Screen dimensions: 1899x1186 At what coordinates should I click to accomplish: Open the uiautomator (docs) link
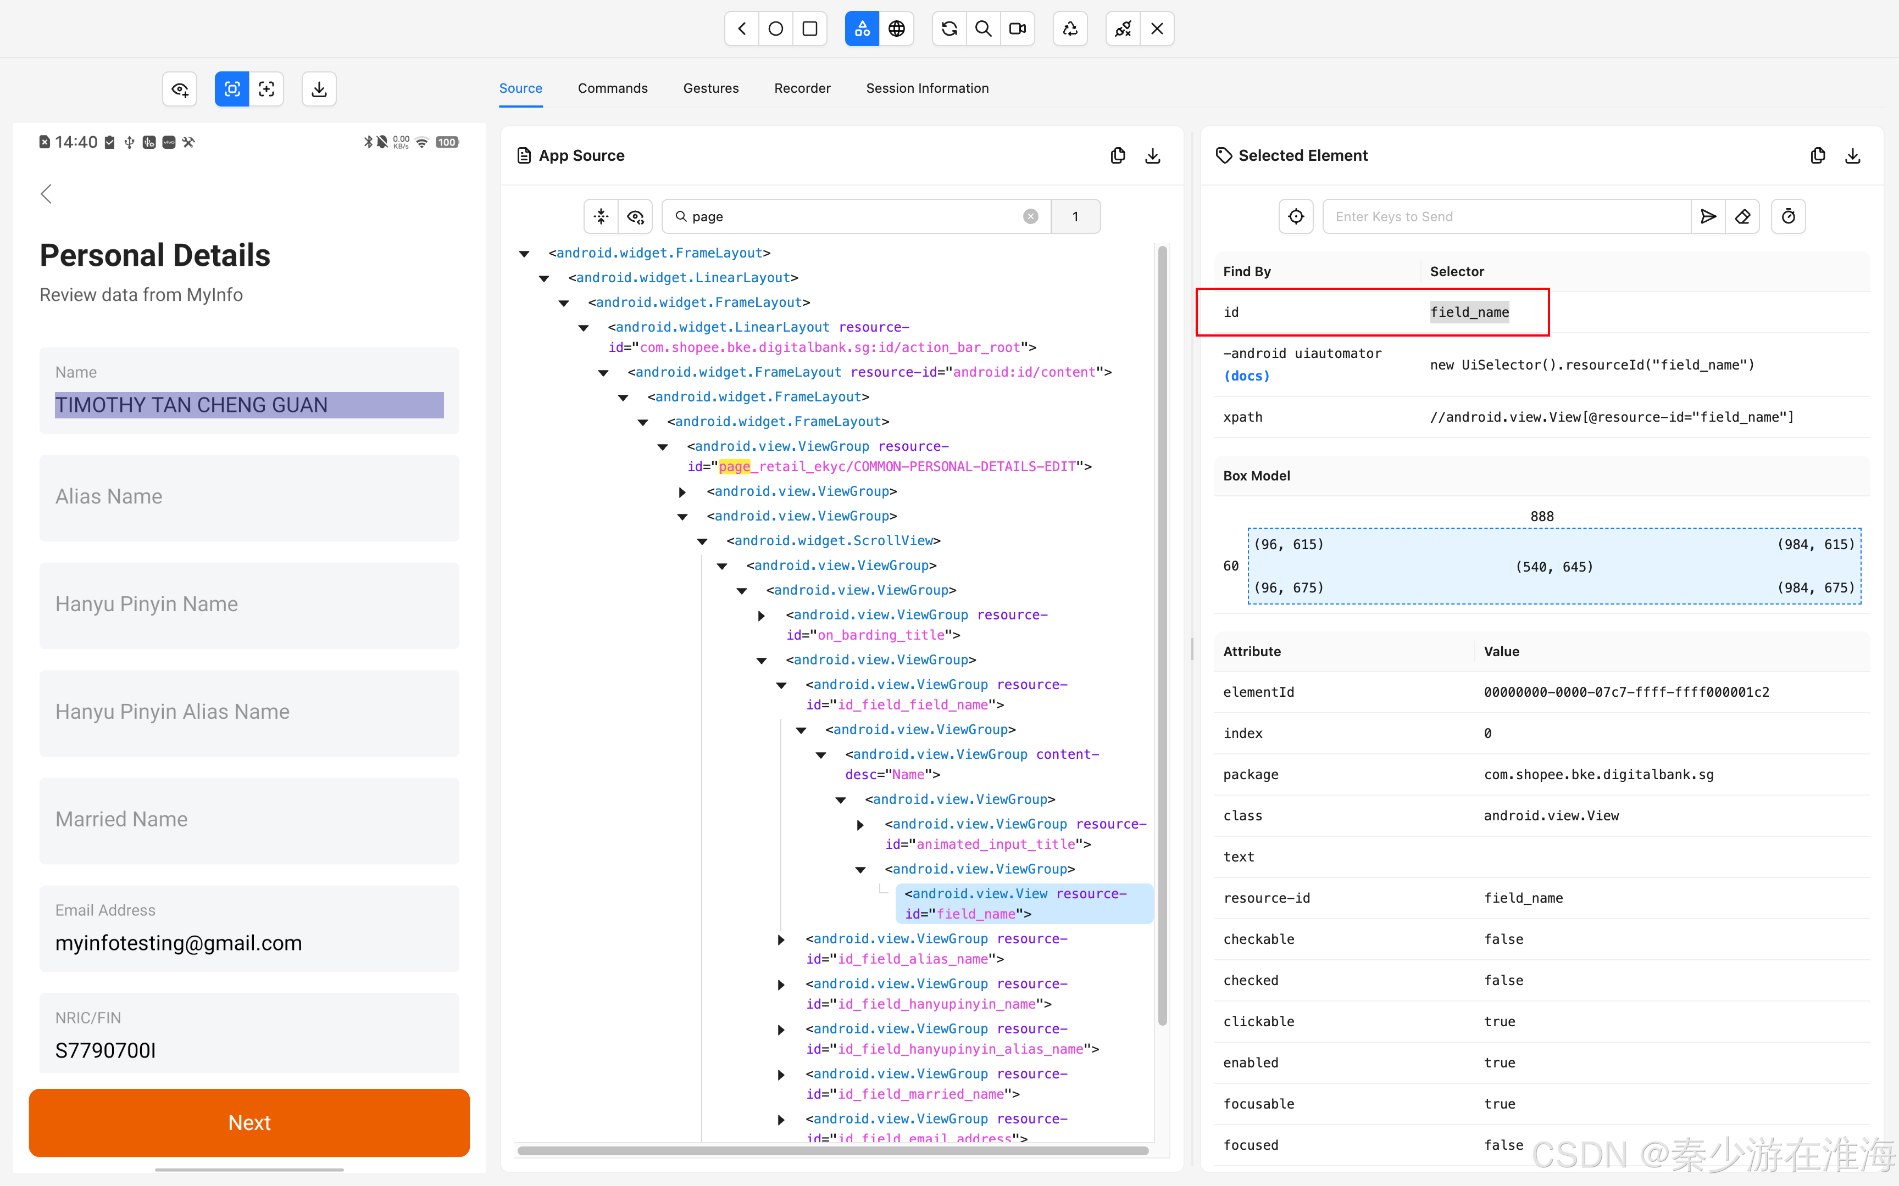coord(1247,376)
